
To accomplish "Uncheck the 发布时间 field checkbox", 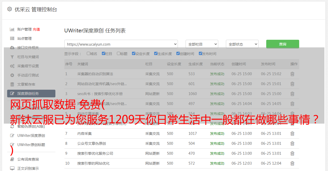I will tap(200, 54).
